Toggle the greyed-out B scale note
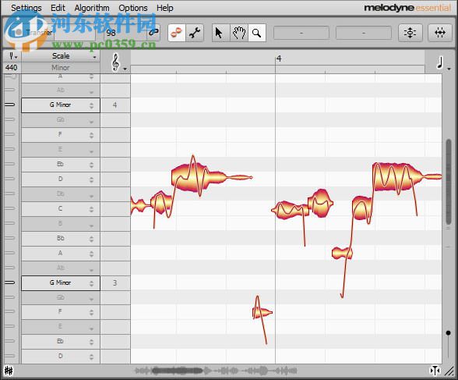Viewport: 458px width, 380px height. point(61,224)
